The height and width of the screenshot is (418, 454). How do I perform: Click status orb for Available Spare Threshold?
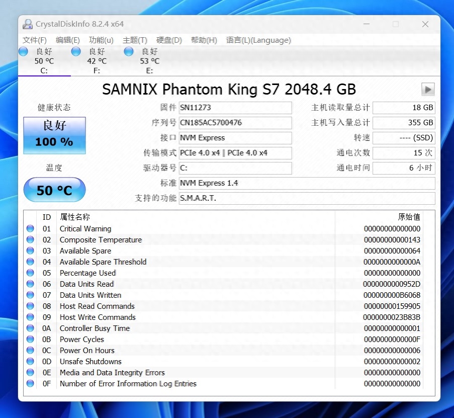[x=30, y=262]
